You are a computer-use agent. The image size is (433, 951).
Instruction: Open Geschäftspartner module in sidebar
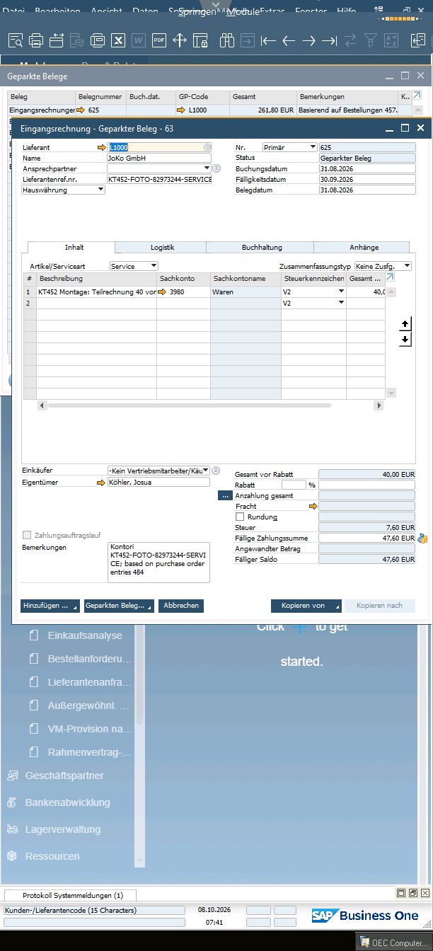pyautogui.click(x=64, y=776)
